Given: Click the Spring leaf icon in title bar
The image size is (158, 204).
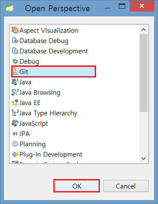Looking at the screenshot, I should (x=9, y=8).
